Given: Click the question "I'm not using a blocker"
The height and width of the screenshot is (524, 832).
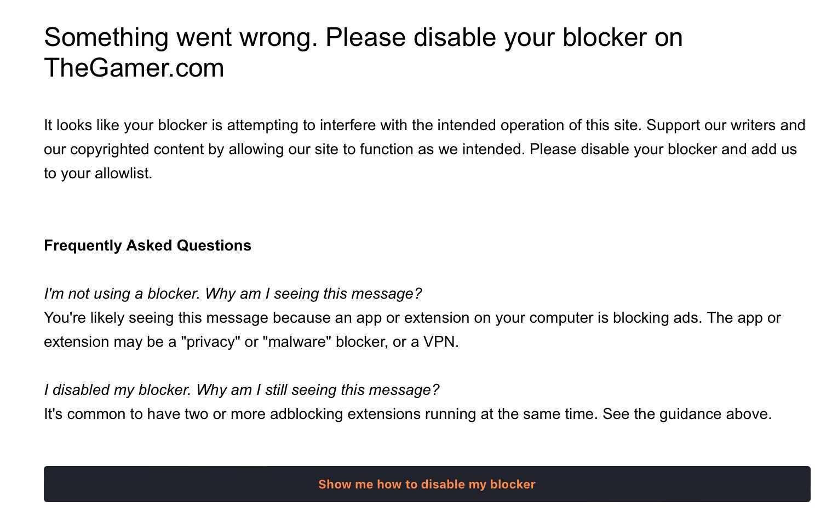Looking at the screenshot, I should (x=122, y=294).
